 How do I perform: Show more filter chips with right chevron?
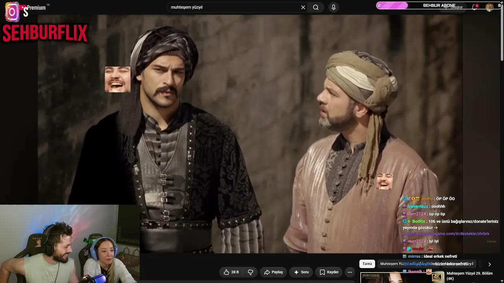click(x=489, y=264)
